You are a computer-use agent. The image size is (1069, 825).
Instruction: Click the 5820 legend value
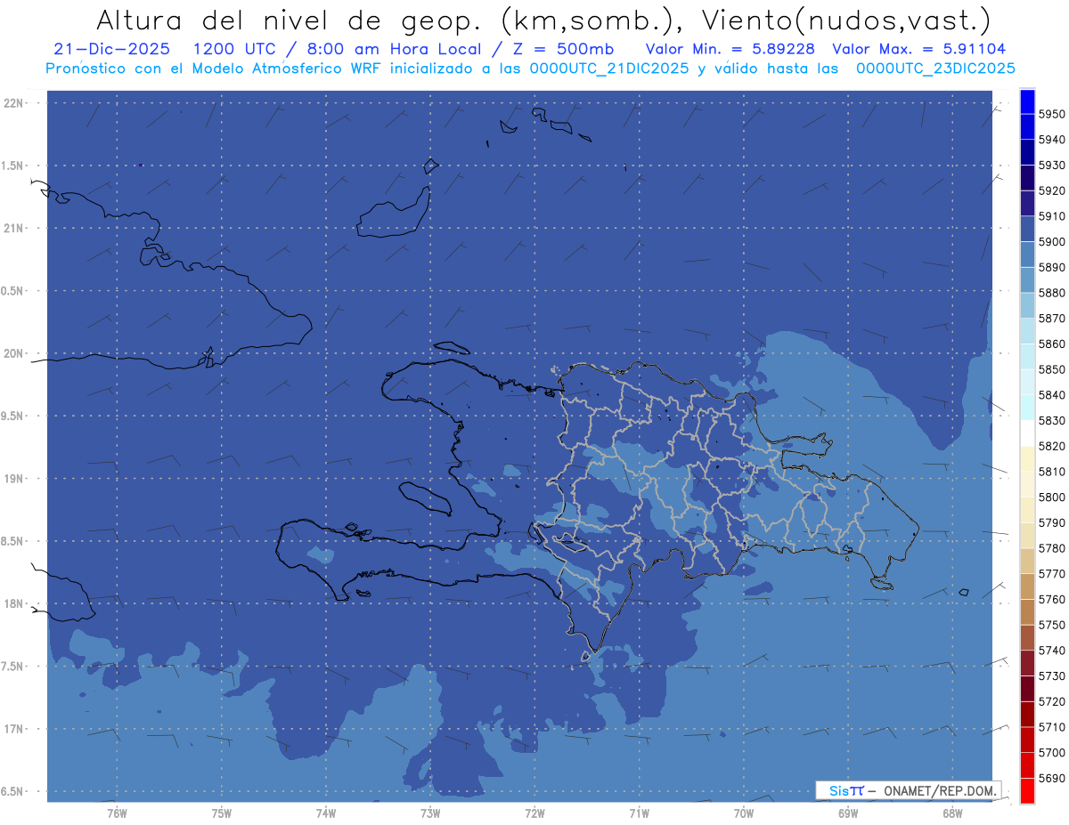coord(1051,446)
